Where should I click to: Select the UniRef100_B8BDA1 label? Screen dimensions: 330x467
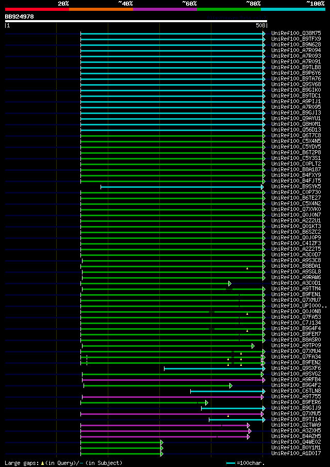(296, 266)
